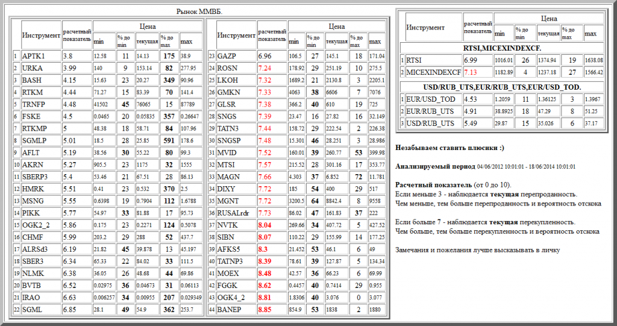Click the MICEXINDEXCF instrument cell
Image resolution: width=617 pixels, height=326 pixels.
(x=433, y=72)
